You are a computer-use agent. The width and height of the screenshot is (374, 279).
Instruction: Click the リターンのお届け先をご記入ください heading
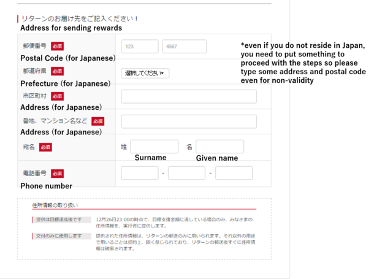click(80, 19)
